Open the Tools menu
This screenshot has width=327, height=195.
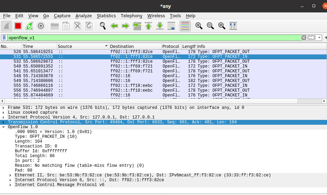click(x=175, y=16)
